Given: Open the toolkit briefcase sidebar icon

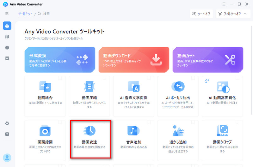Looking at the screenshot, I should (x=7, y=26).
